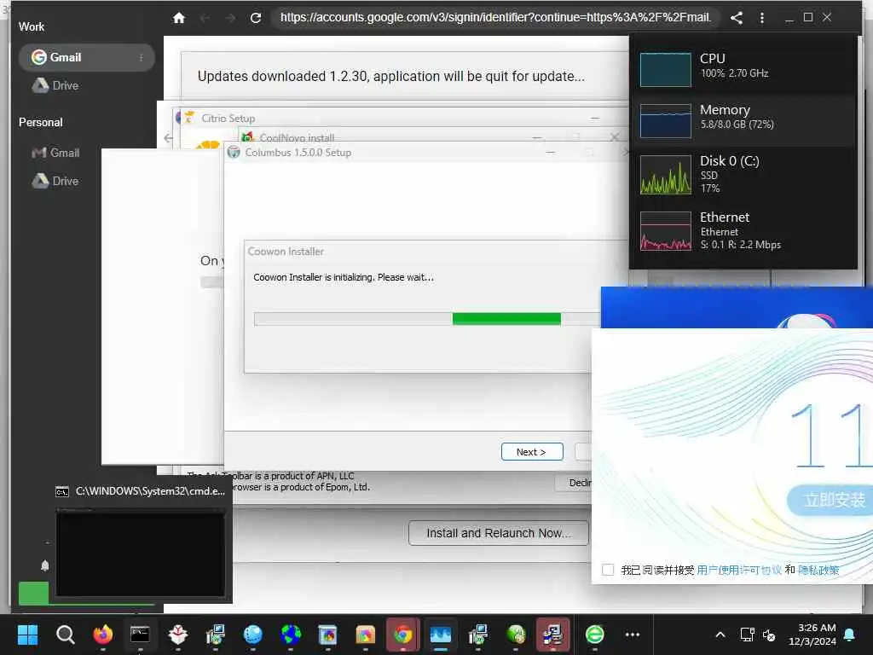The height and width of the screenshot is (655, 873).
Task: Click the partially hidden Decline button
Action: [x=574, y=483]
